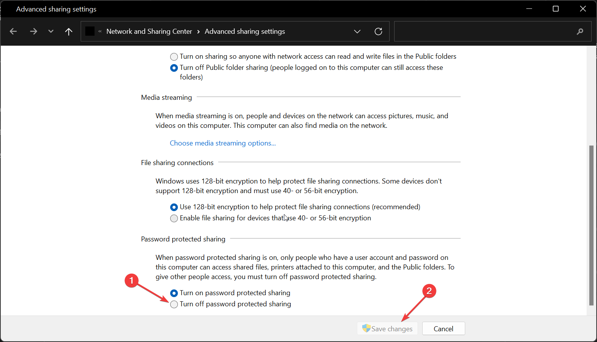Refresh the Advanced sharing settings page
The height and width of the screenshot is (342, 597).
378,31
